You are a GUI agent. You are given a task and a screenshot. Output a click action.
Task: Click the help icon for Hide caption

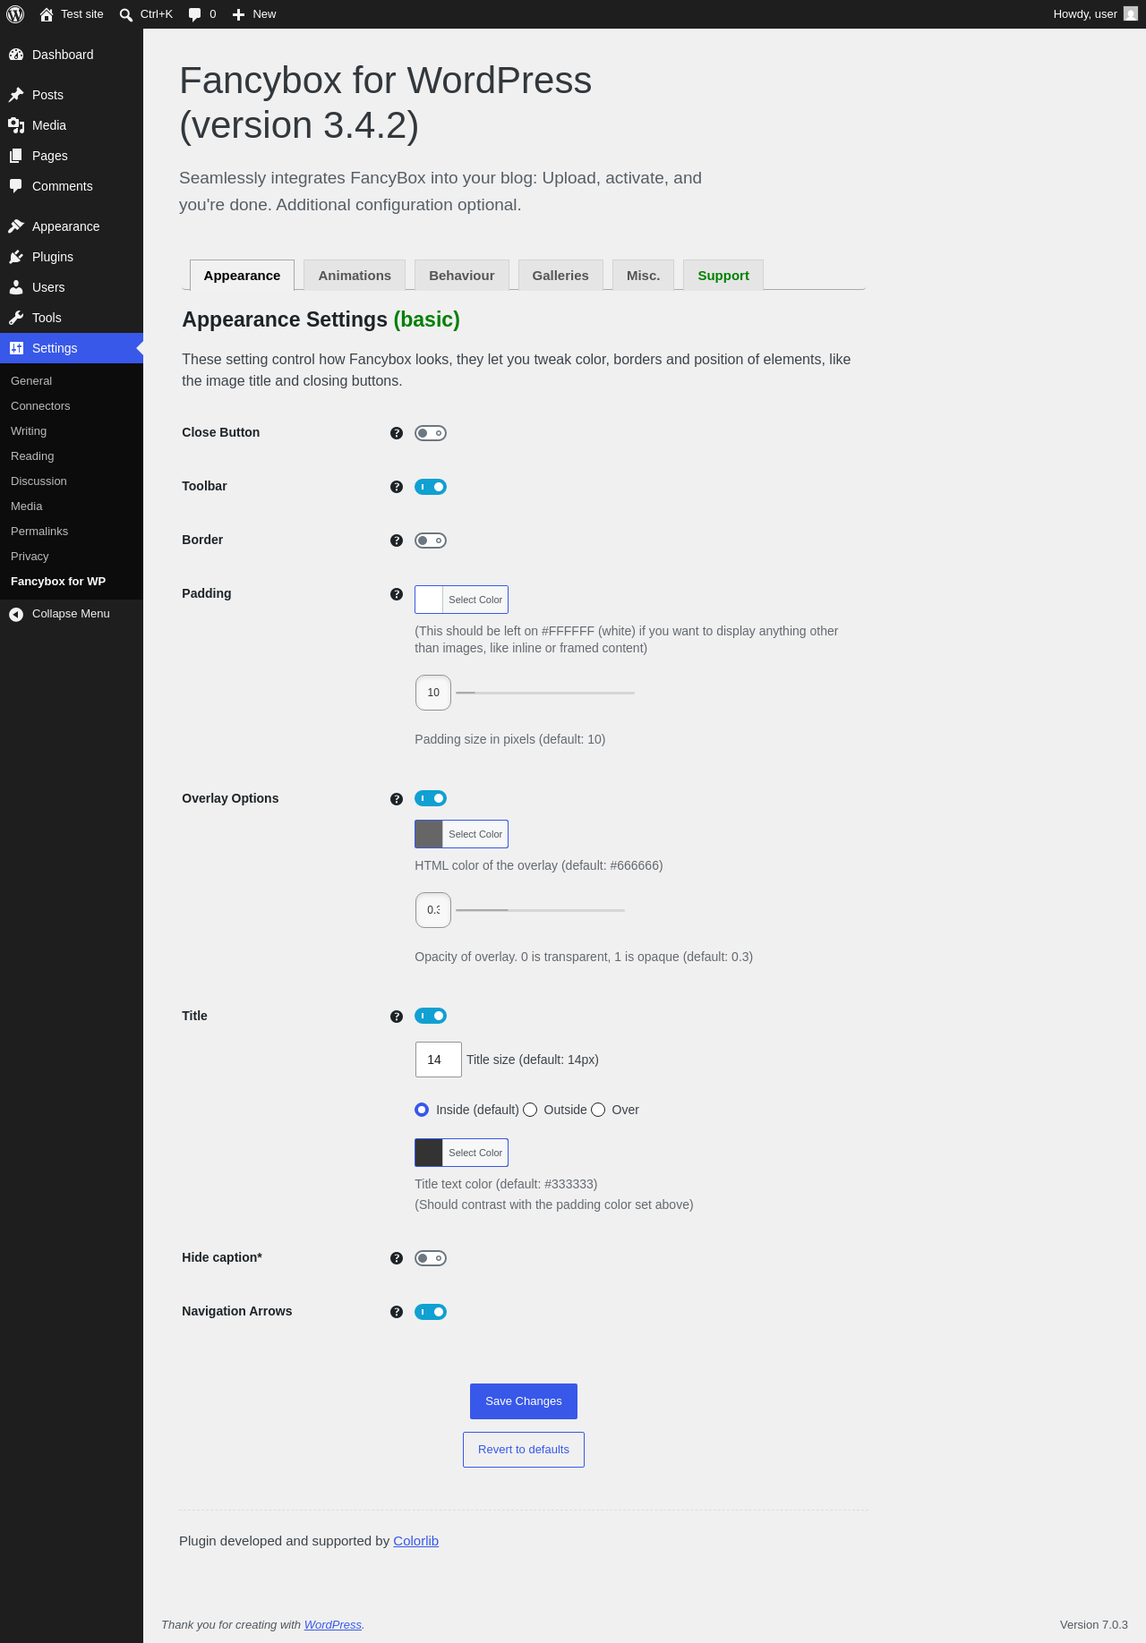pyautogui.click(x=397, y=1258)
